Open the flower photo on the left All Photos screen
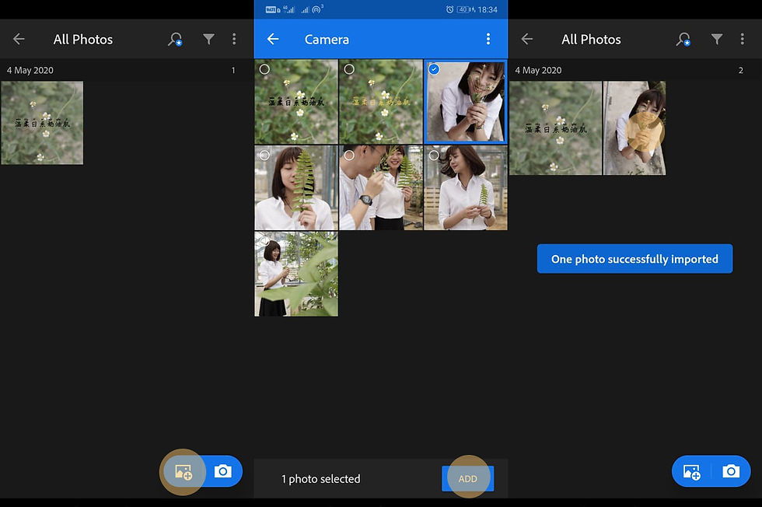The image size is (762, 507). tap(42, 123)
